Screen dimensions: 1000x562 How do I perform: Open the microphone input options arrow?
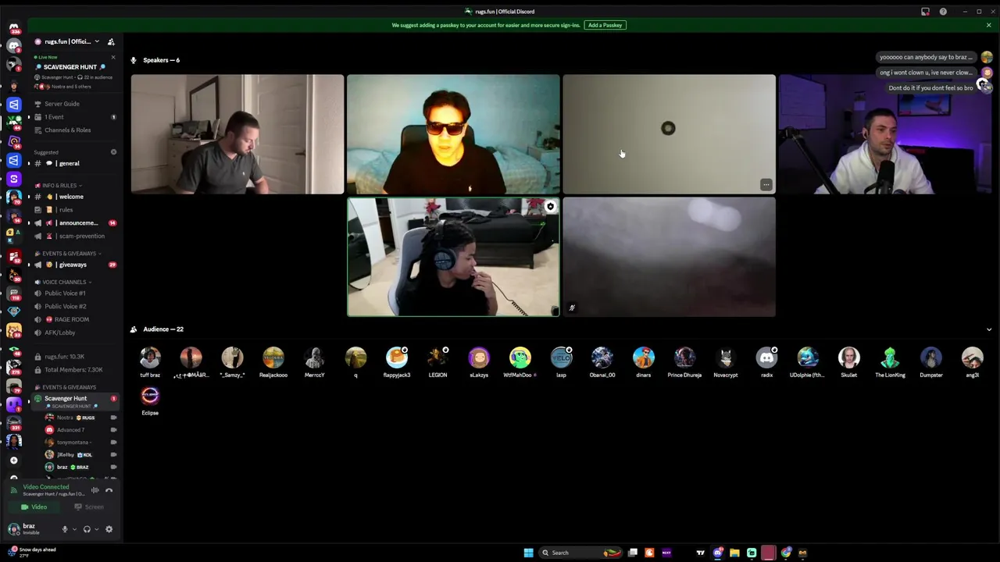click(74, 529)
